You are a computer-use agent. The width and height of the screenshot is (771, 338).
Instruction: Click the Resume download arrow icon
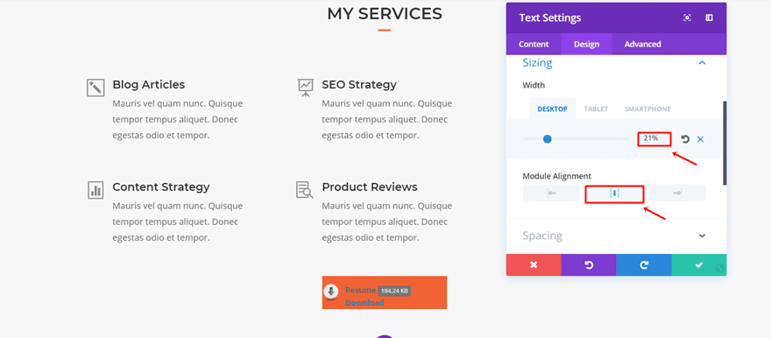point(331,292)
